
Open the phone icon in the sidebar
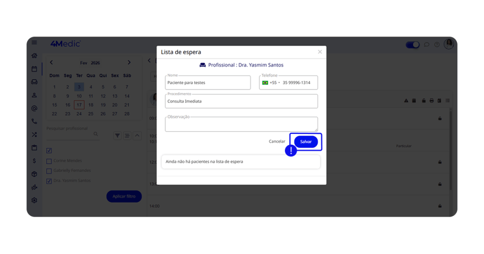(34, 122)
